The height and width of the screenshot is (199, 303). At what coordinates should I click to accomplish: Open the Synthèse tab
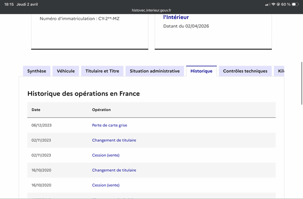click(x=37, y=71)
